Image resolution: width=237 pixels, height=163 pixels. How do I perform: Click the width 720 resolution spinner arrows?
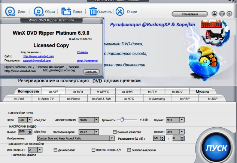coord(162,138)
